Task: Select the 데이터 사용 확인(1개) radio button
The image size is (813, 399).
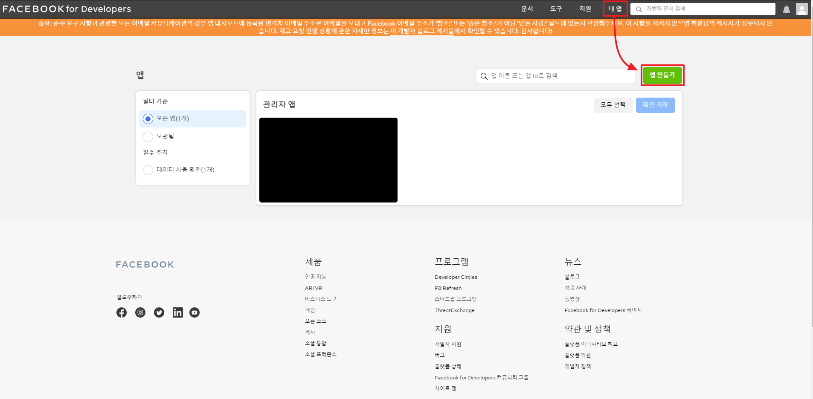Action: click(x=148, y=170)
